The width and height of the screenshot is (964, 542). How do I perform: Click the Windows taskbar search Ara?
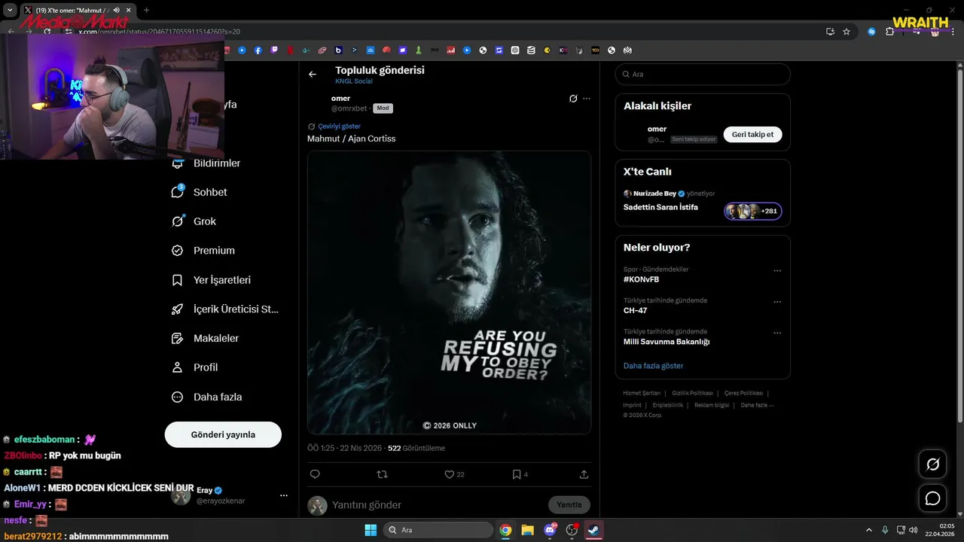(x=438, y=530)
